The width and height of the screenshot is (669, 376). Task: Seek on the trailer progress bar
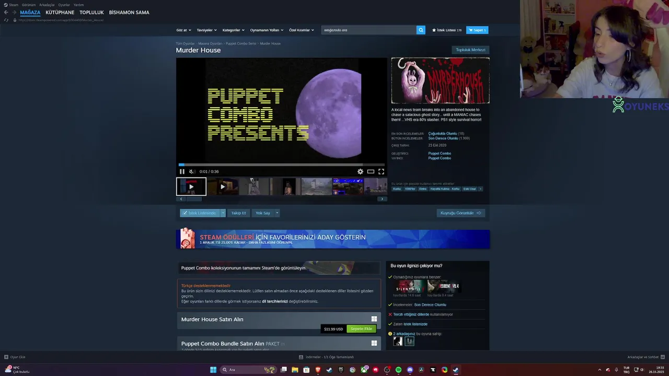(282, 164)
